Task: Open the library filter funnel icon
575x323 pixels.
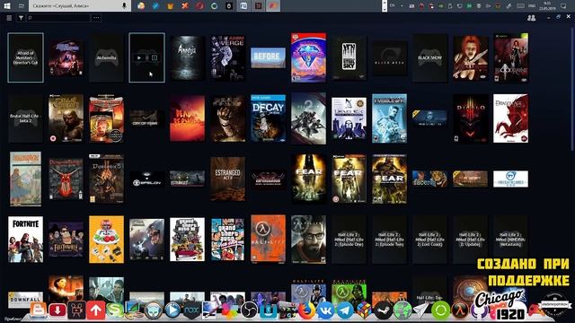Action: click(x=21, y=18)
